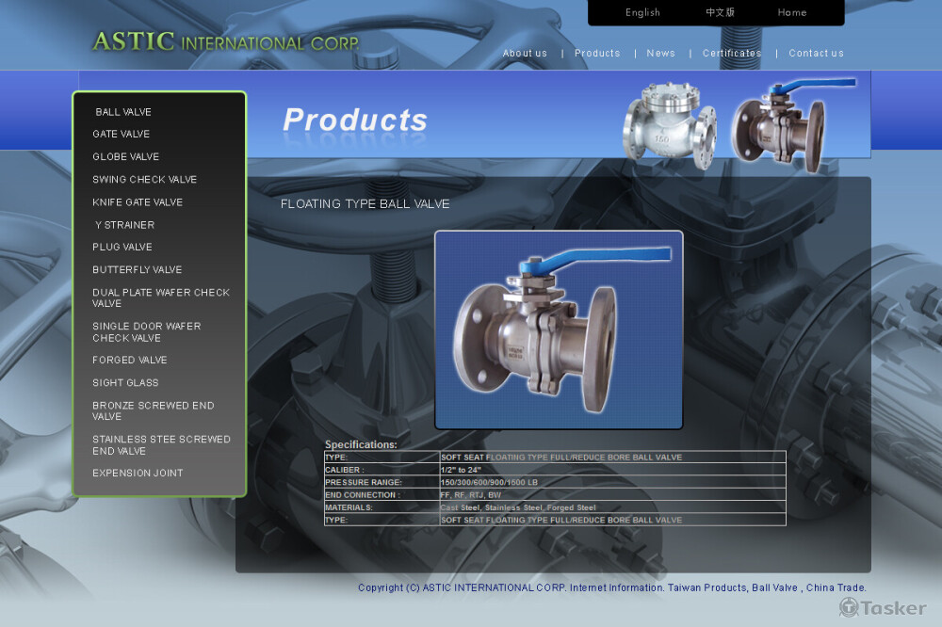The width and height of the screenshot is (942, 627).
Task: Open Butterfly Valve category
Action: click(137, 270)
